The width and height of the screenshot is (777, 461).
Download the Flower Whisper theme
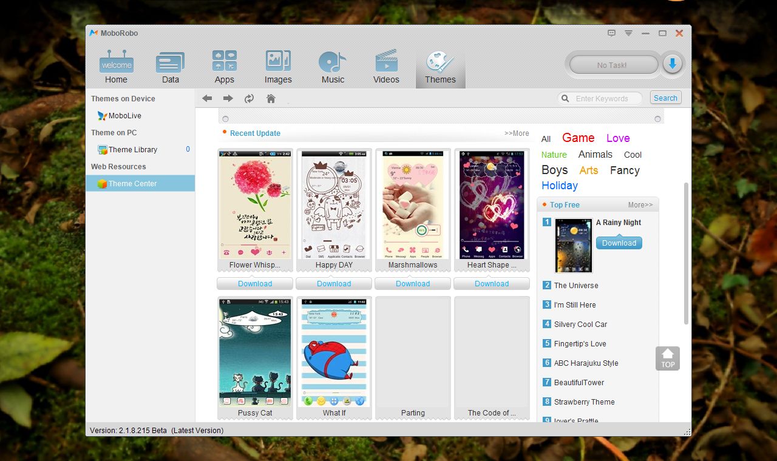click(255, 283)
